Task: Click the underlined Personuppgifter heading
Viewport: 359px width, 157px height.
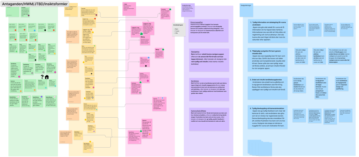Action: tap(197, 22)
